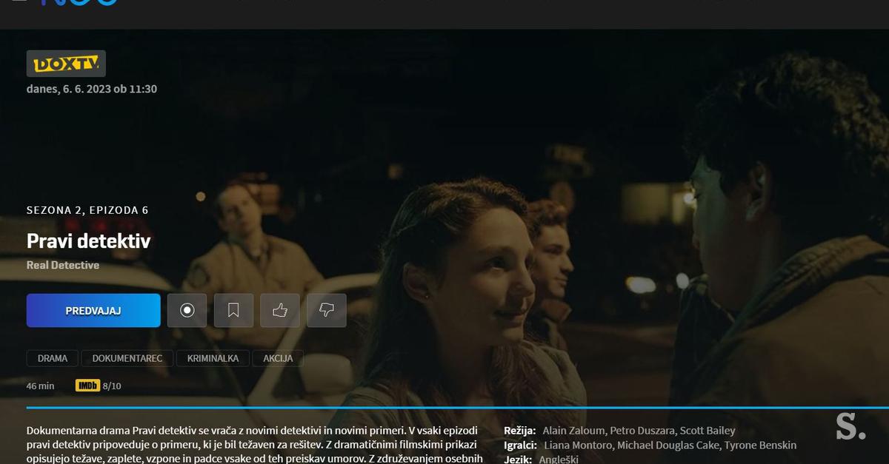Click the KRIMINALKA genre tag
Image resolution: width=889 pixels, height=464 pixels.
[x=213, y=357]
